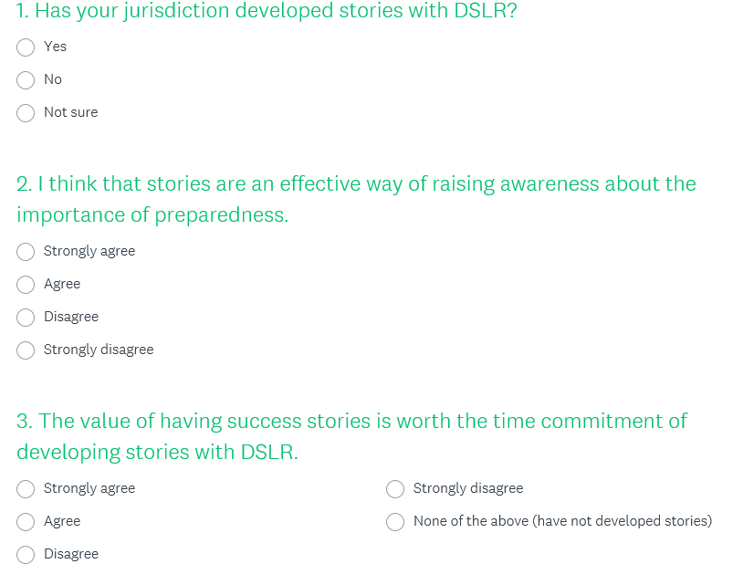Choose 'Agree' radio under question 3
Screen dimensions: 743x585
tap(26, 521)
